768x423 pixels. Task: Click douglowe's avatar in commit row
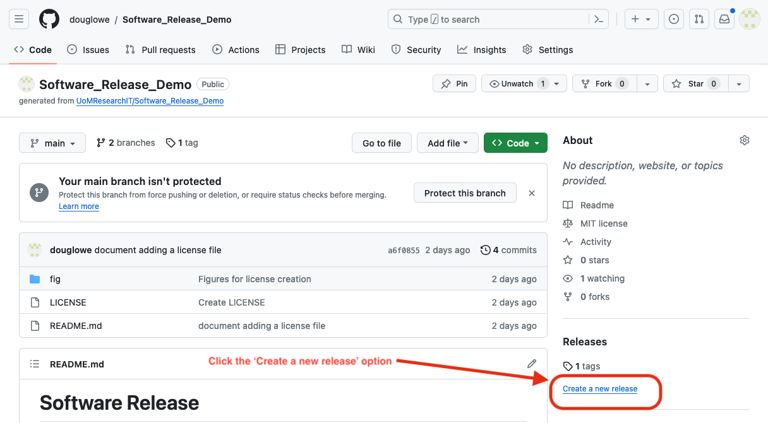(35, 250)
